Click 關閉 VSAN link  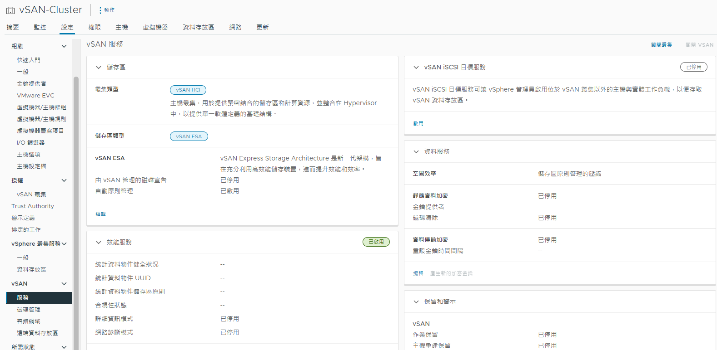click(x=699, y=45)
